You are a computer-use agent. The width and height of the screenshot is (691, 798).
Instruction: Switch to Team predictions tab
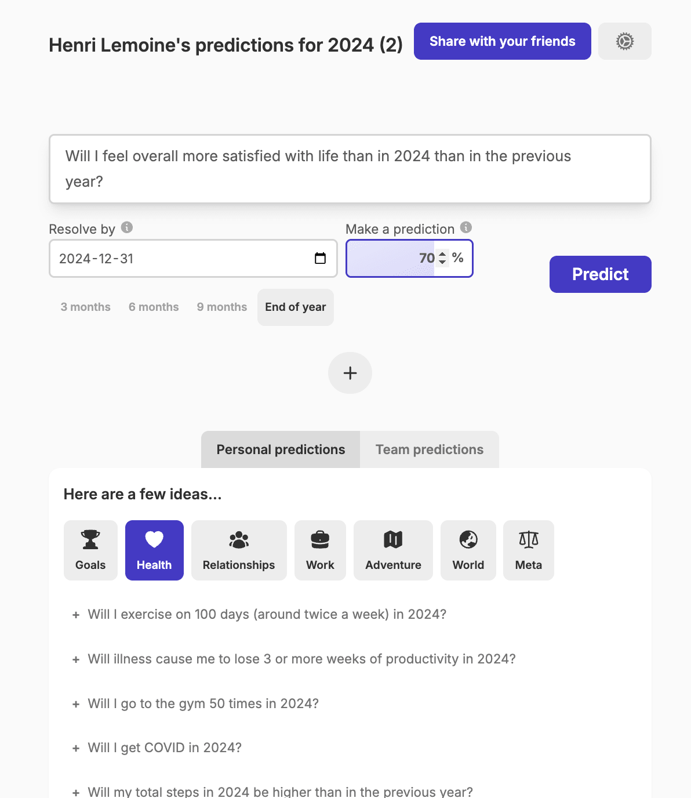click(x=429, y=449)
